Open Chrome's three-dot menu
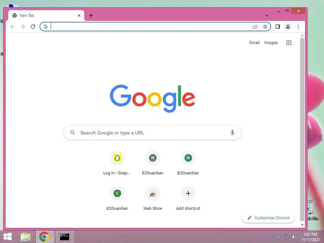Viewport: 324px width, 243px height. 298,27
